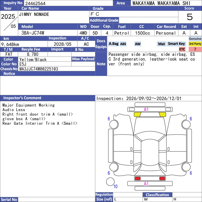This screenshot has width=202, height=202.
Task: Click the spare tire circle marked 10
Action: pos(110,182)
